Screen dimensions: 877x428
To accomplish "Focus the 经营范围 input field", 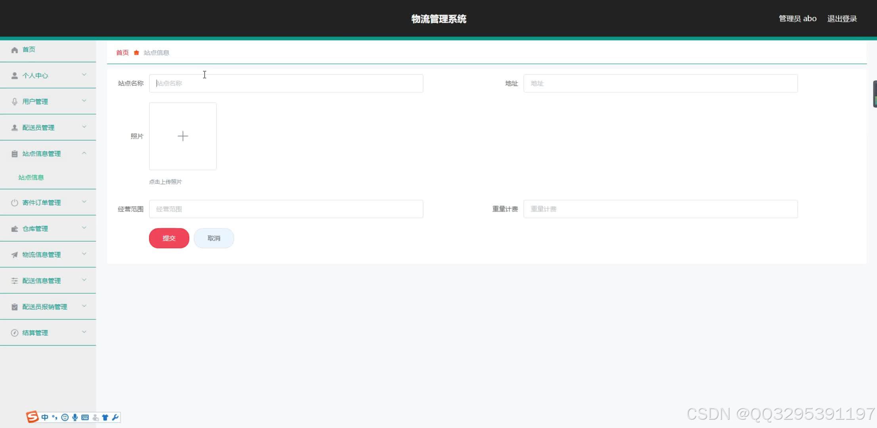I will point(286,209).
